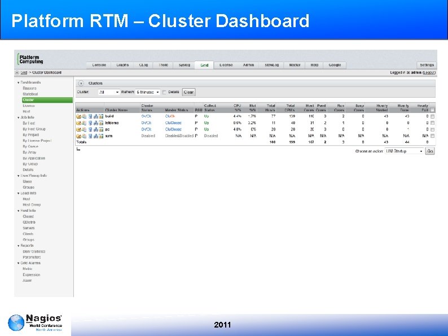
Task: Open Expression under Grid Alarms
Action: 32,275
